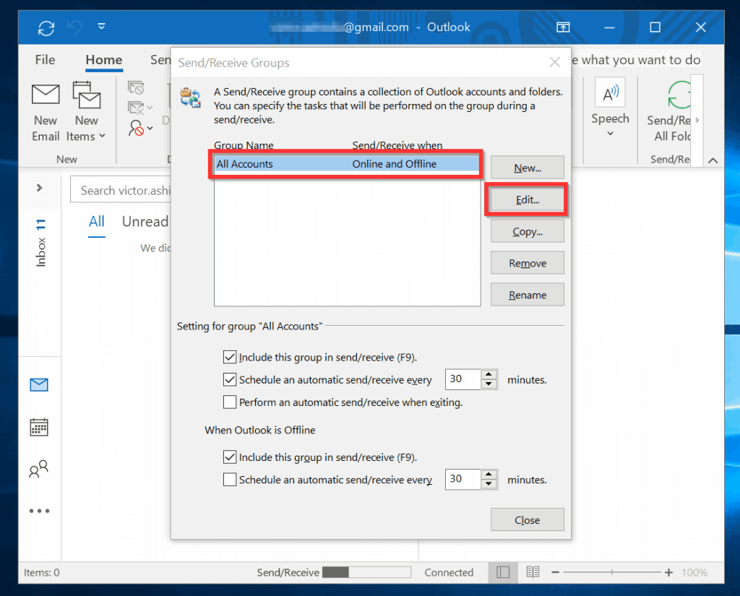Collapse the ribbon with the chevron

pyautogui.click(x=713, y=160)
